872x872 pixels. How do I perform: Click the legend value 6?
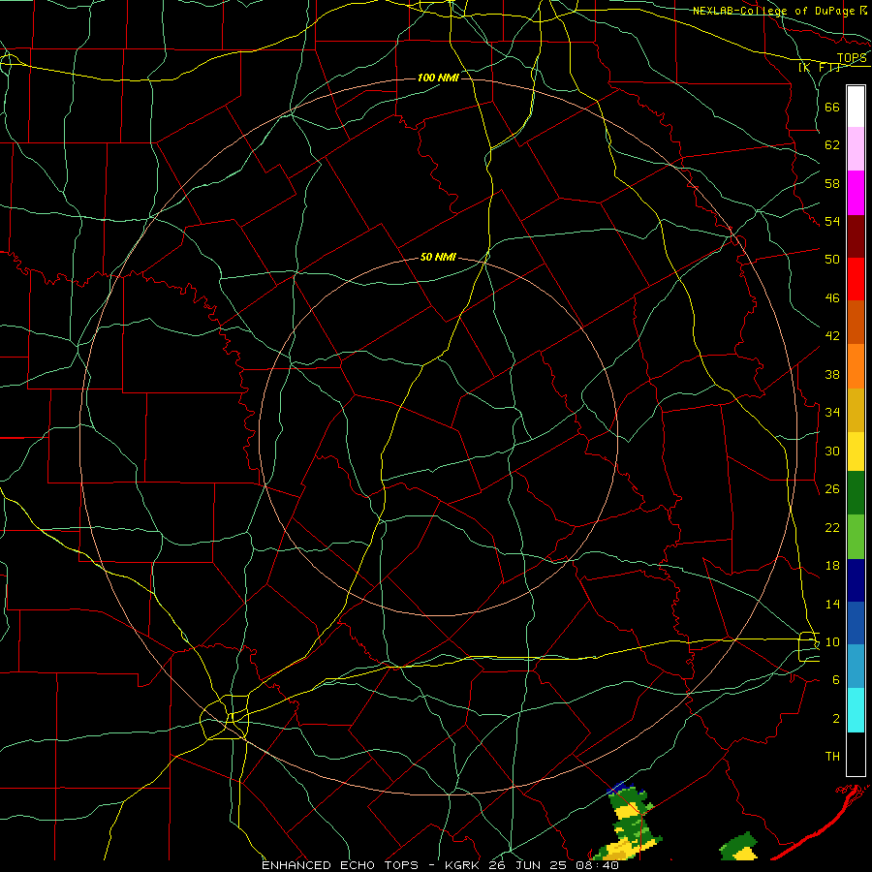pyautogui.click(x=836, y=680)
